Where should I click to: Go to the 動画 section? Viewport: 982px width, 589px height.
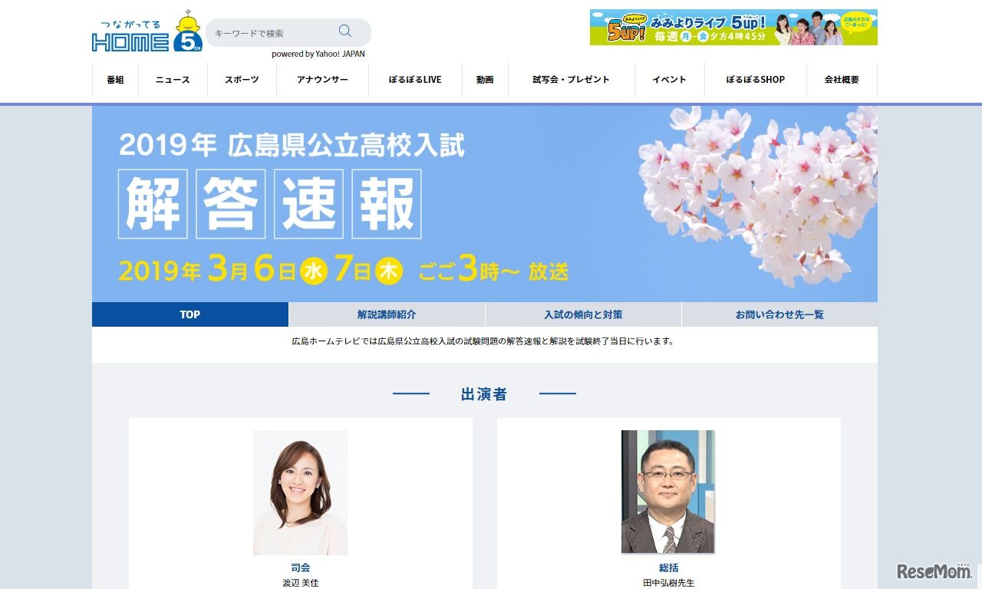click(x=485, y=79)
